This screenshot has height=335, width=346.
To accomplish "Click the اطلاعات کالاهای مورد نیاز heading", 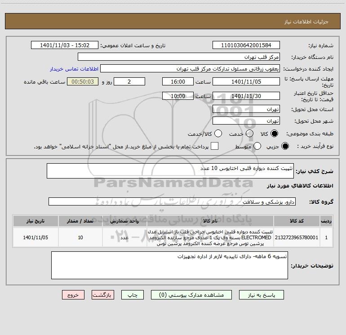I will pyautogui.click(x=300, y=186).
